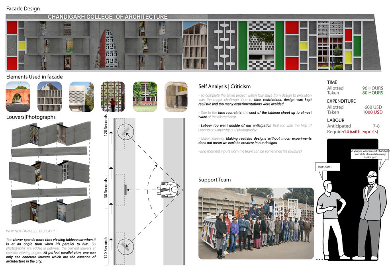Screen dimensions: 390x275
Task: Click the speech bubble about stolen elements
Action: 370,154
